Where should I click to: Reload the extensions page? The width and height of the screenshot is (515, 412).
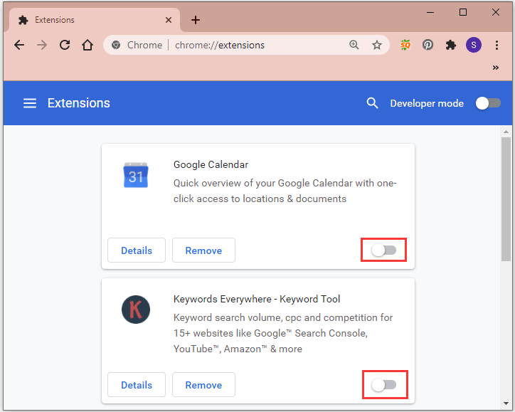(x=65, y=45)
